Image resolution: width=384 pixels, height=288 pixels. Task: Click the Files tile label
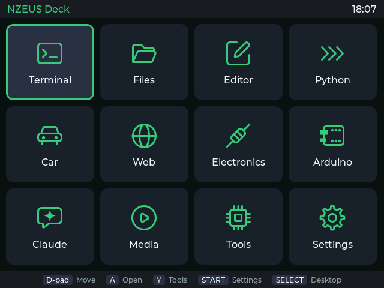pos(144,80)
